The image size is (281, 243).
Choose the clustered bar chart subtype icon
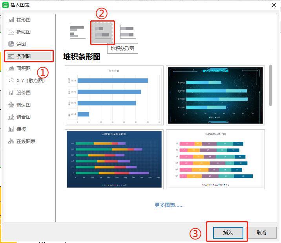point(77,32)
